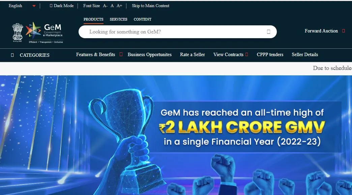The width and height of the screenshot is (352, 195).
Task: Open the Seller Details link
Action: (x=305, y=54)
